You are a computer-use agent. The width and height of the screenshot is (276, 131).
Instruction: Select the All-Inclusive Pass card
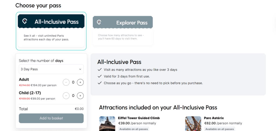(51, 31)
